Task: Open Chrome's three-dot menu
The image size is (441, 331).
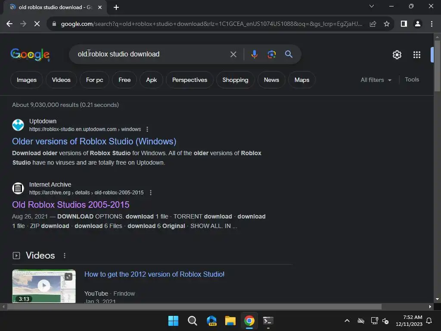Action: pyautogui.click(x=432, y=24)
